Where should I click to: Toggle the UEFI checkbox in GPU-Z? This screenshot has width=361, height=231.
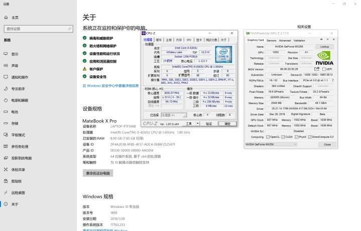point(324,69)
